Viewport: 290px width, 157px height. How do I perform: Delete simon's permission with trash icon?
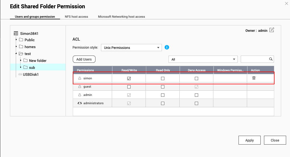click(254, 78)
